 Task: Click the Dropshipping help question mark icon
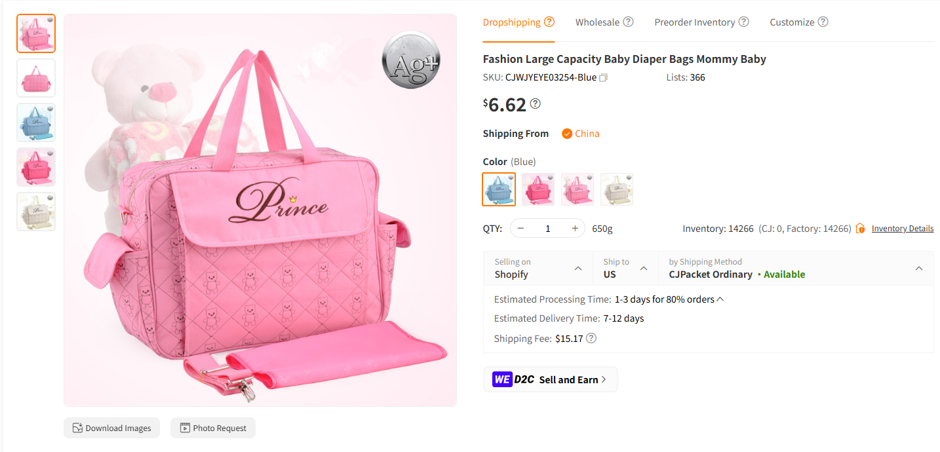pos(549,21)
